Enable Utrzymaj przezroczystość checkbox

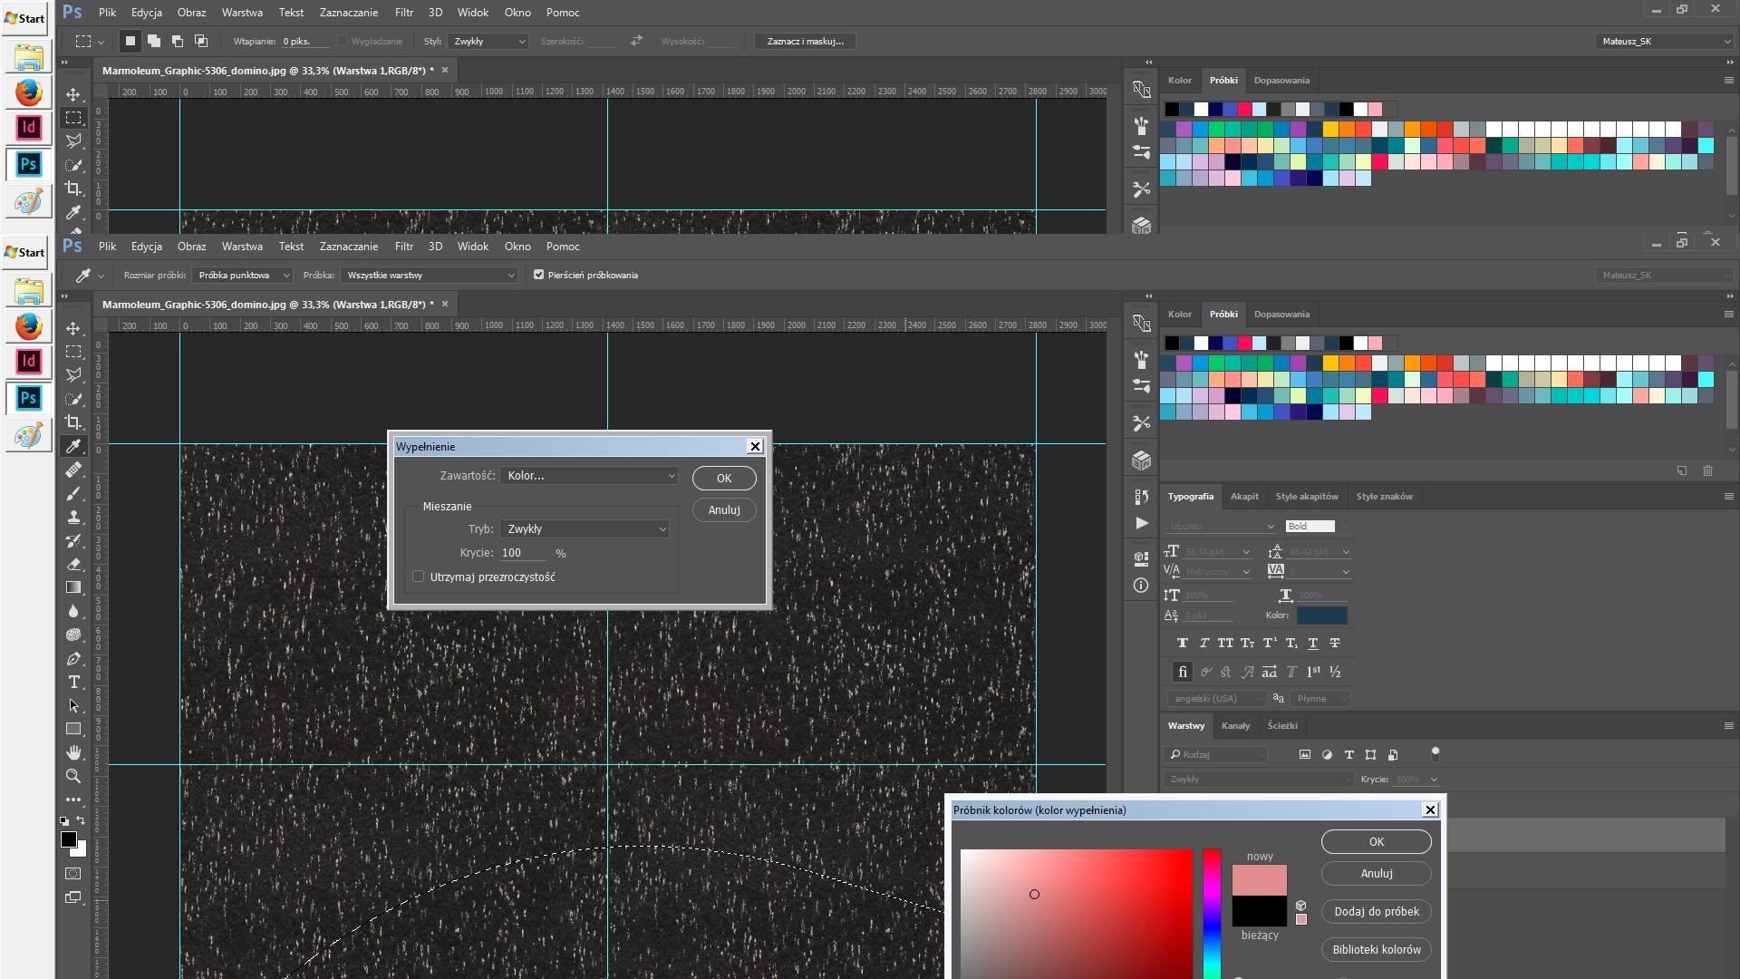tap(419, 577)
